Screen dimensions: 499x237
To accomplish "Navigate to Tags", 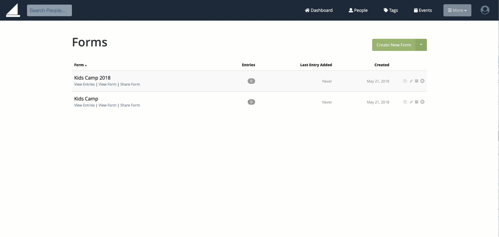I will 391,10.
